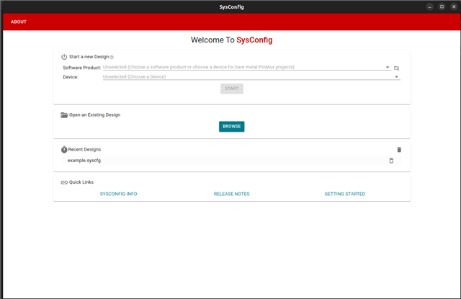461x299 pixels.
Task: Click the folder icon beside Open an Existing Design
Action: pyautogui.click(x=64, y=115)
